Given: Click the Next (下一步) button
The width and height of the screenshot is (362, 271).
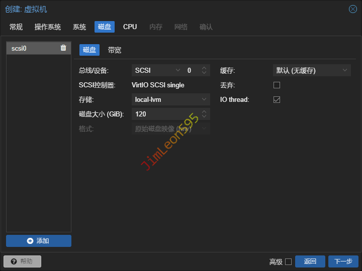Looking at the screenshot, I should [x=343, y=261].
